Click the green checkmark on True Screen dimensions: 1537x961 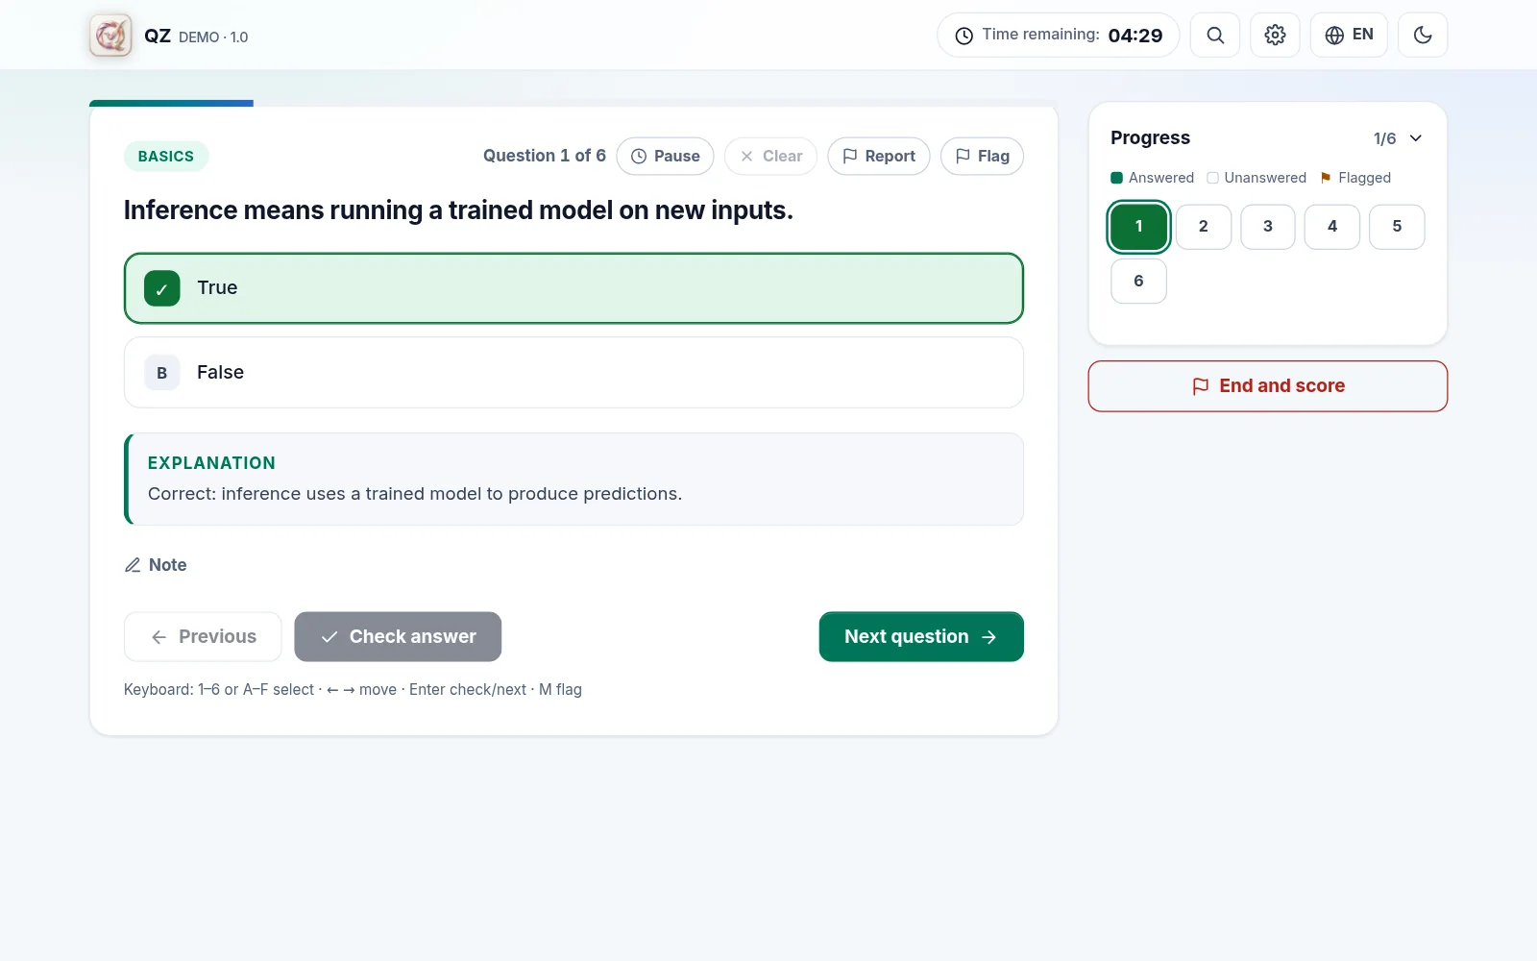tap(161, 288)
